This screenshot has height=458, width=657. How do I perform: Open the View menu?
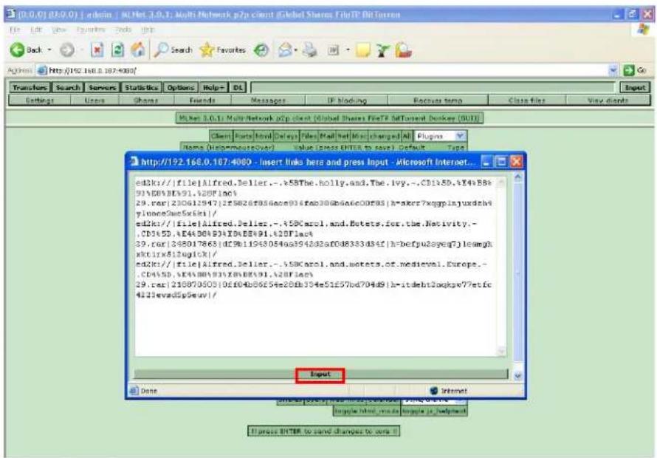pyautogui.click(x=59, y=30)
